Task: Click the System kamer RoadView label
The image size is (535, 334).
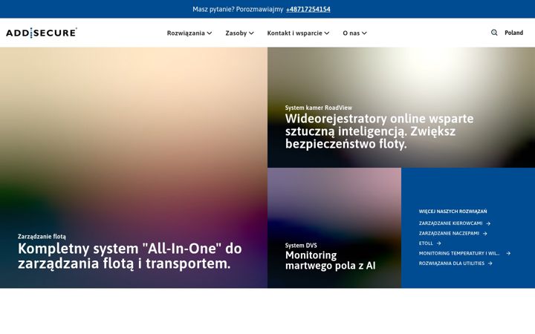Action: point(319,108)
